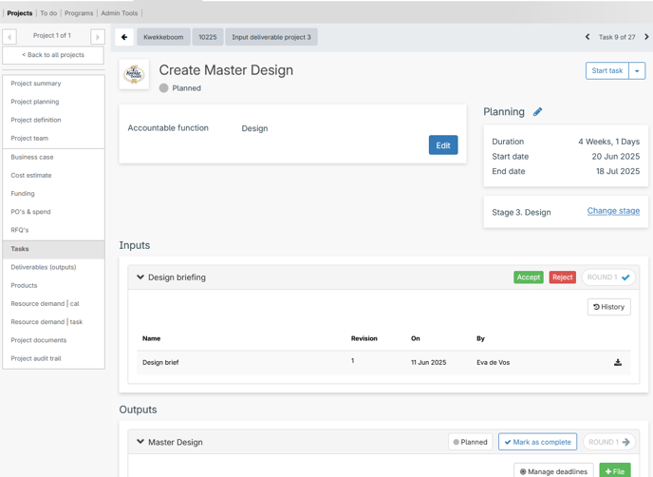Viewport: 653px width, 477px height.
Task: Click the project logo thumbnail
Action: click(x=134, y=74)
